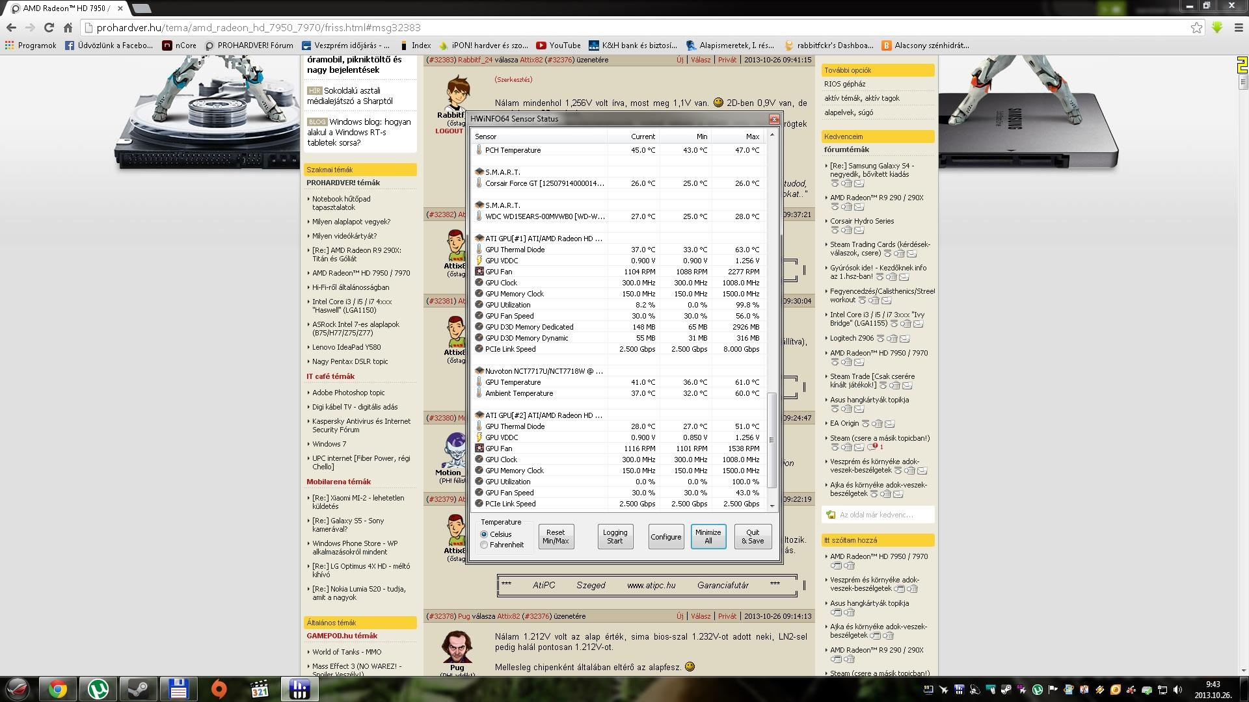1249x702 pixels.
Task: Open the YouTube bookmark
Action: click(x=558, y=45)
